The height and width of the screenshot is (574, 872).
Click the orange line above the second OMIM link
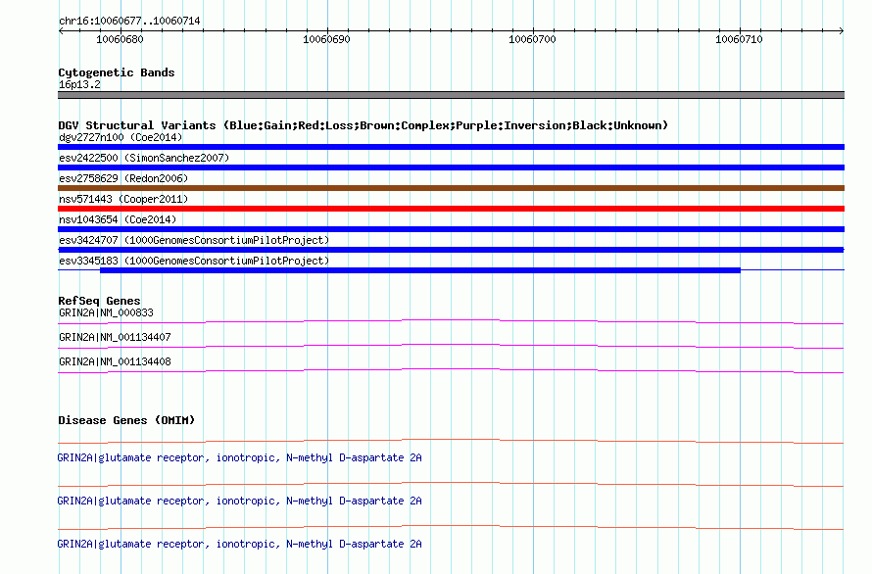[x=451, y=484]
